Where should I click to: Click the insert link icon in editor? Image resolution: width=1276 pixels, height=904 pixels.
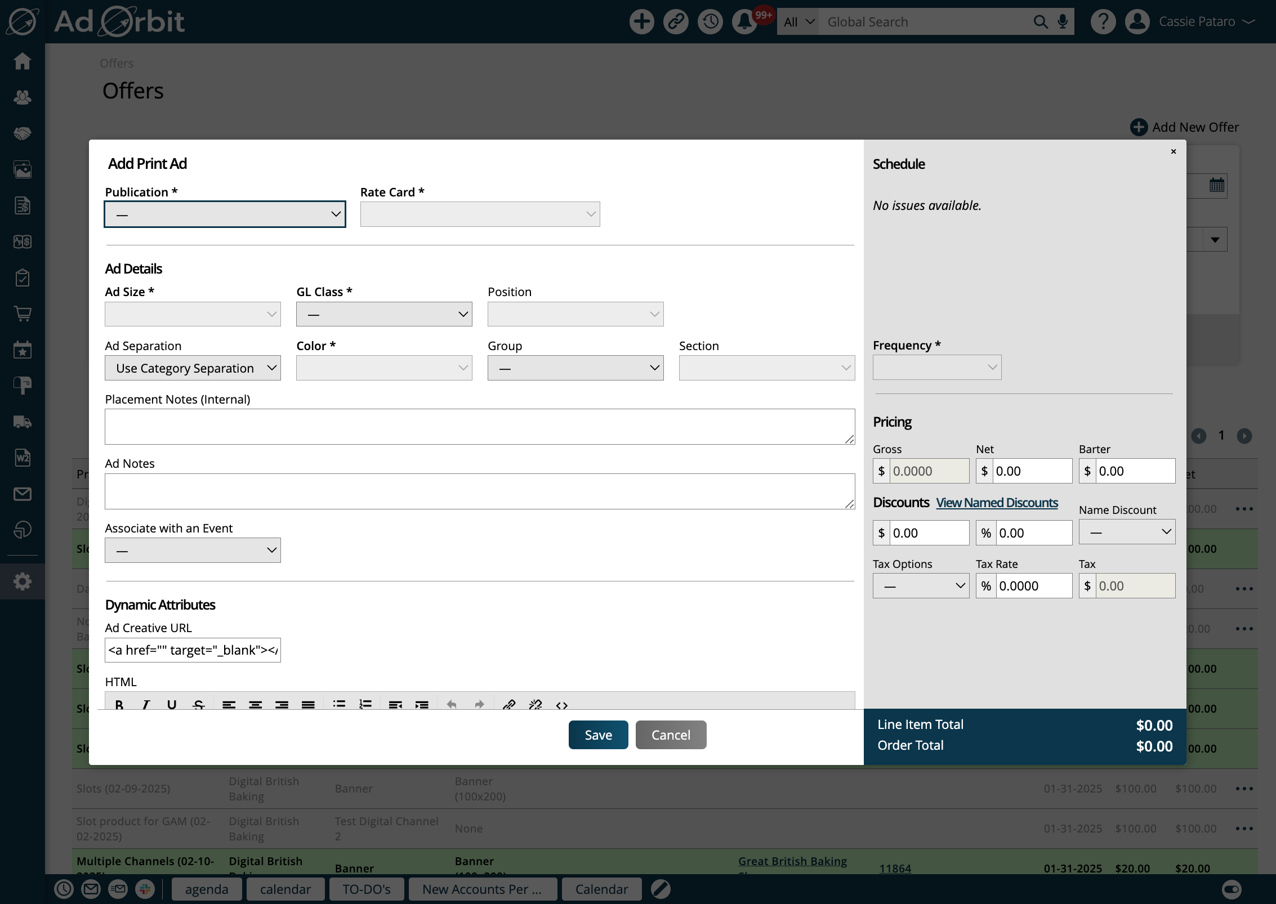(x=509, y=704)
